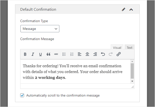Toggle bold formatting in the editor toolbar
The image size is (155, 107).
[25, 54]
